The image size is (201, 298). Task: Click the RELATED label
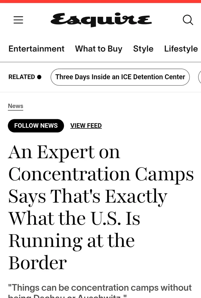coord(22,77)
